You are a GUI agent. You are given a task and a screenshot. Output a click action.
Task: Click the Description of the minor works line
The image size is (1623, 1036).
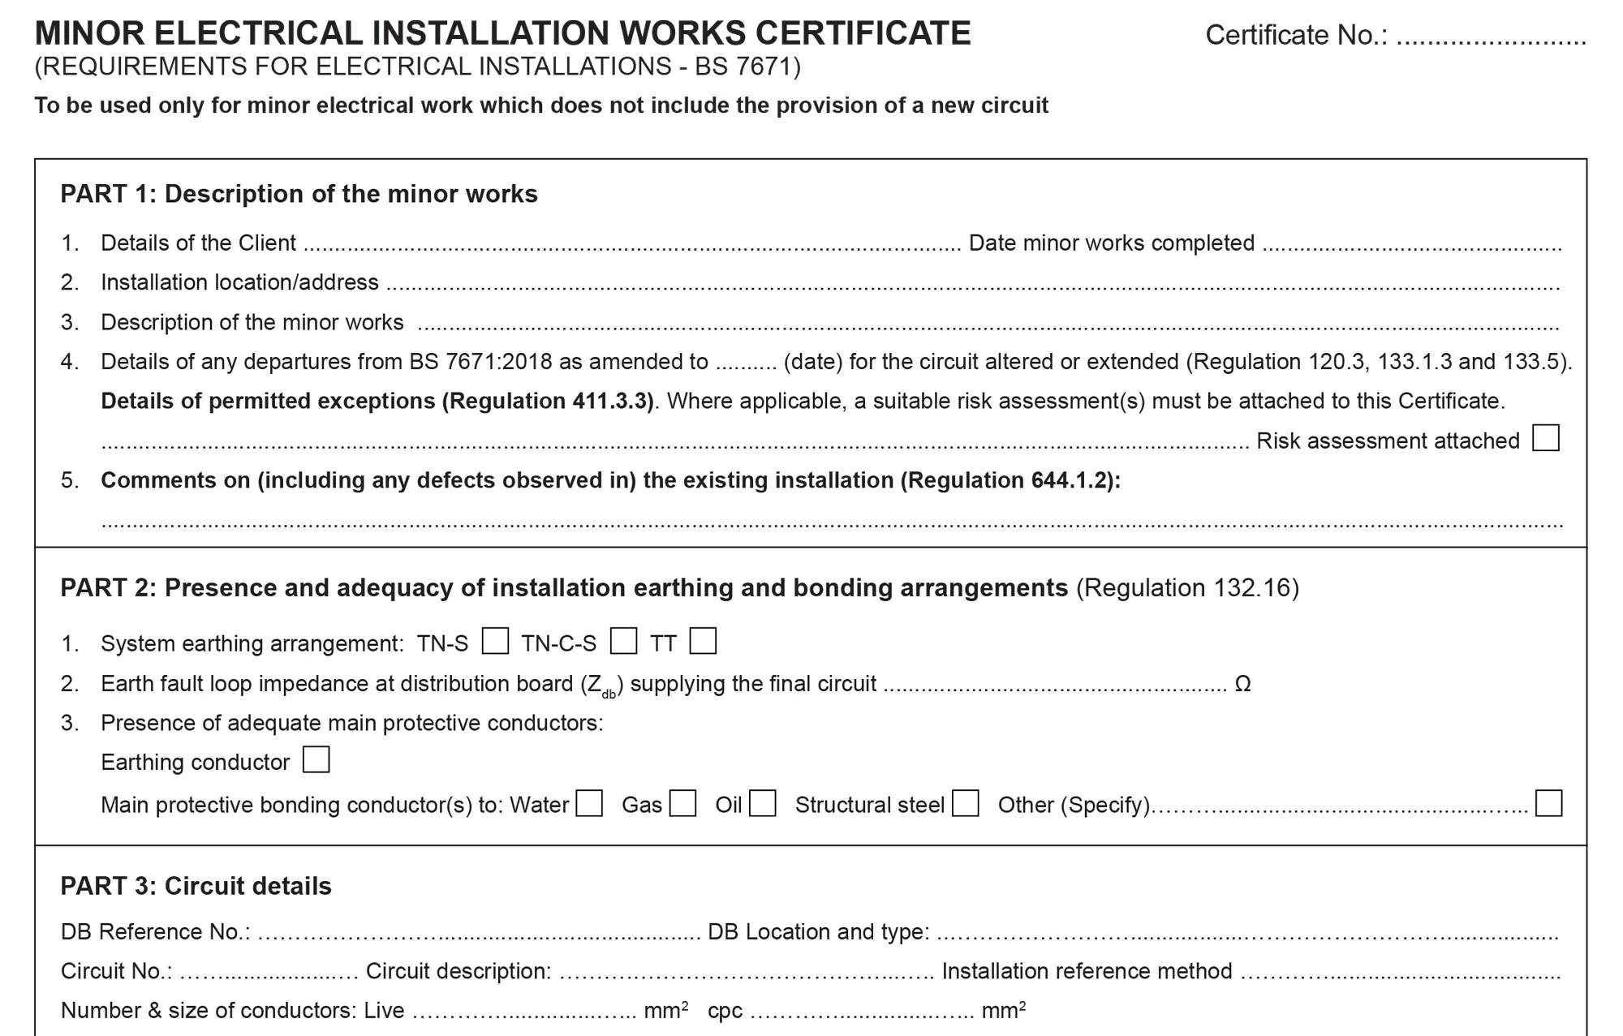987,322
